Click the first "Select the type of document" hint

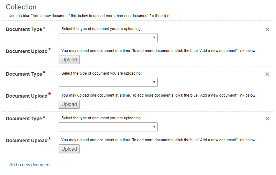tap(101, 29)
